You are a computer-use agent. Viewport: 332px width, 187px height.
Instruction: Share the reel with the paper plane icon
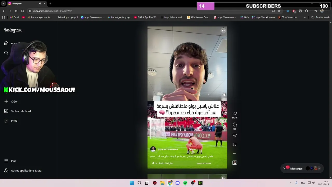[234, 136]
